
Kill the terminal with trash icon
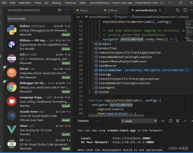178,121
